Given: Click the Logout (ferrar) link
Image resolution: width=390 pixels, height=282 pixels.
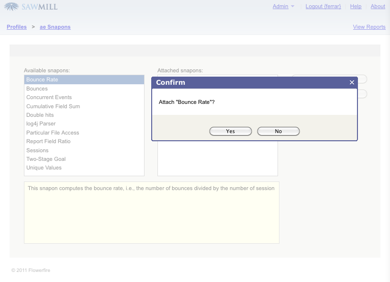Looking at the screenshot, I should pos(323,6).
